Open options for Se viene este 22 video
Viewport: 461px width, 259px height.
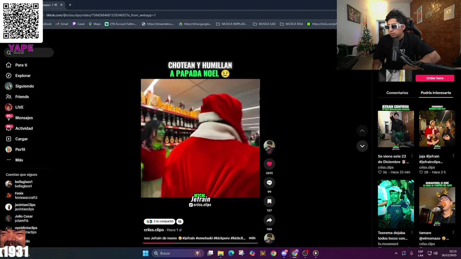(x=412, y=156)
